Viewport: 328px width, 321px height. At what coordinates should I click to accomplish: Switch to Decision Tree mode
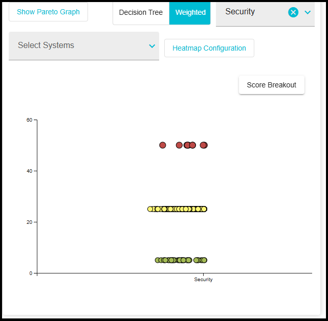141,13
